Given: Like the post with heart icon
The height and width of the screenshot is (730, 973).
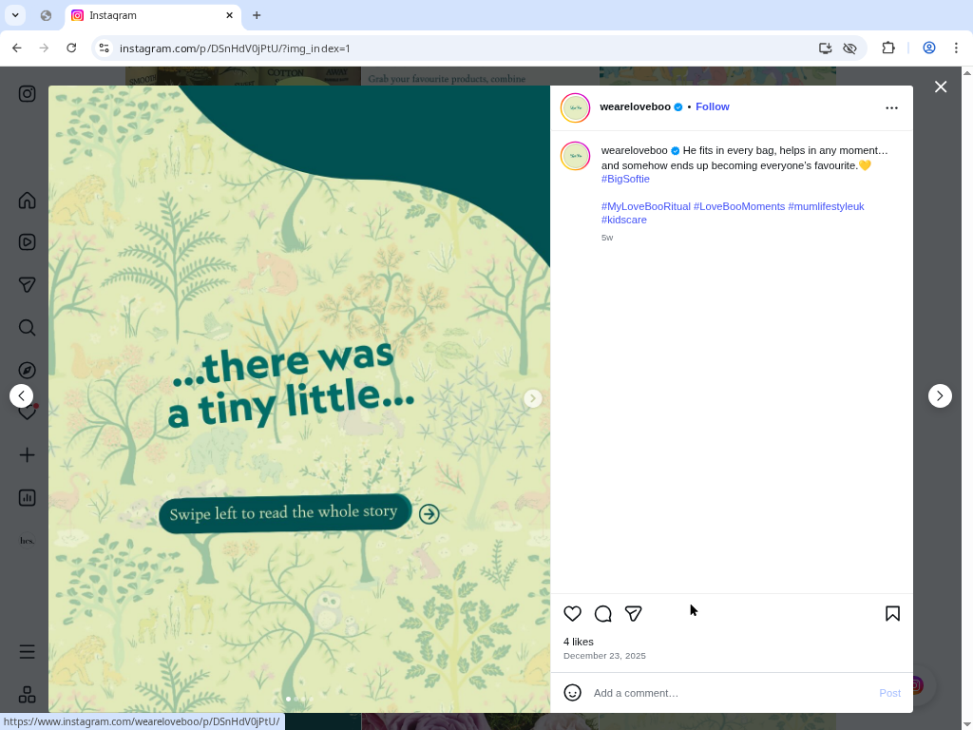Looking at the screenshot, I should (x=572, y=614).
